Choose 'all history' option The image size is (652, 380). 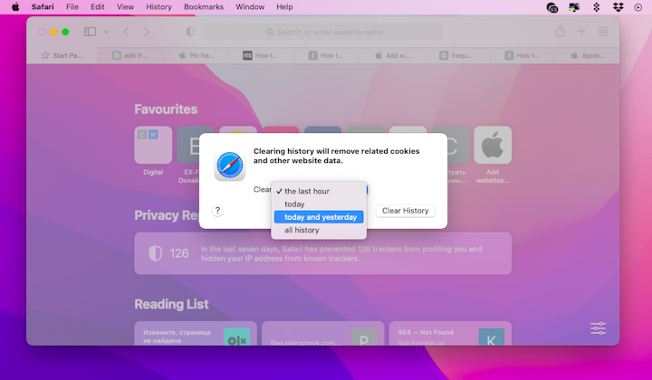coord(319,230)
